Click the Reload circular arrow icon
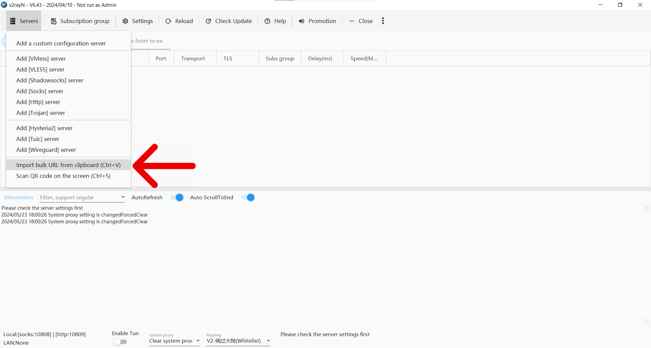 (x=168, y=21)
